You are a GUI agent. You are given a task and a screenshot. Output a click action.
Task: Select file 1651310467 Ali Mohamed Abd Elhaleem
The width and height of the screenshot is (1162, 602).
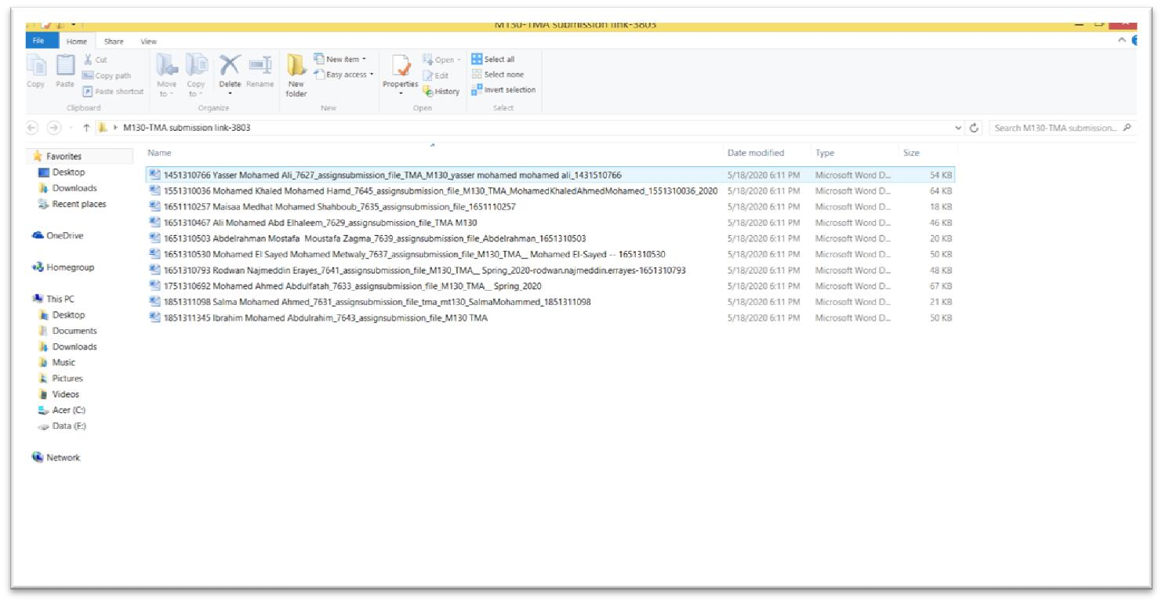pyautogui.click(x=550, y=223)
